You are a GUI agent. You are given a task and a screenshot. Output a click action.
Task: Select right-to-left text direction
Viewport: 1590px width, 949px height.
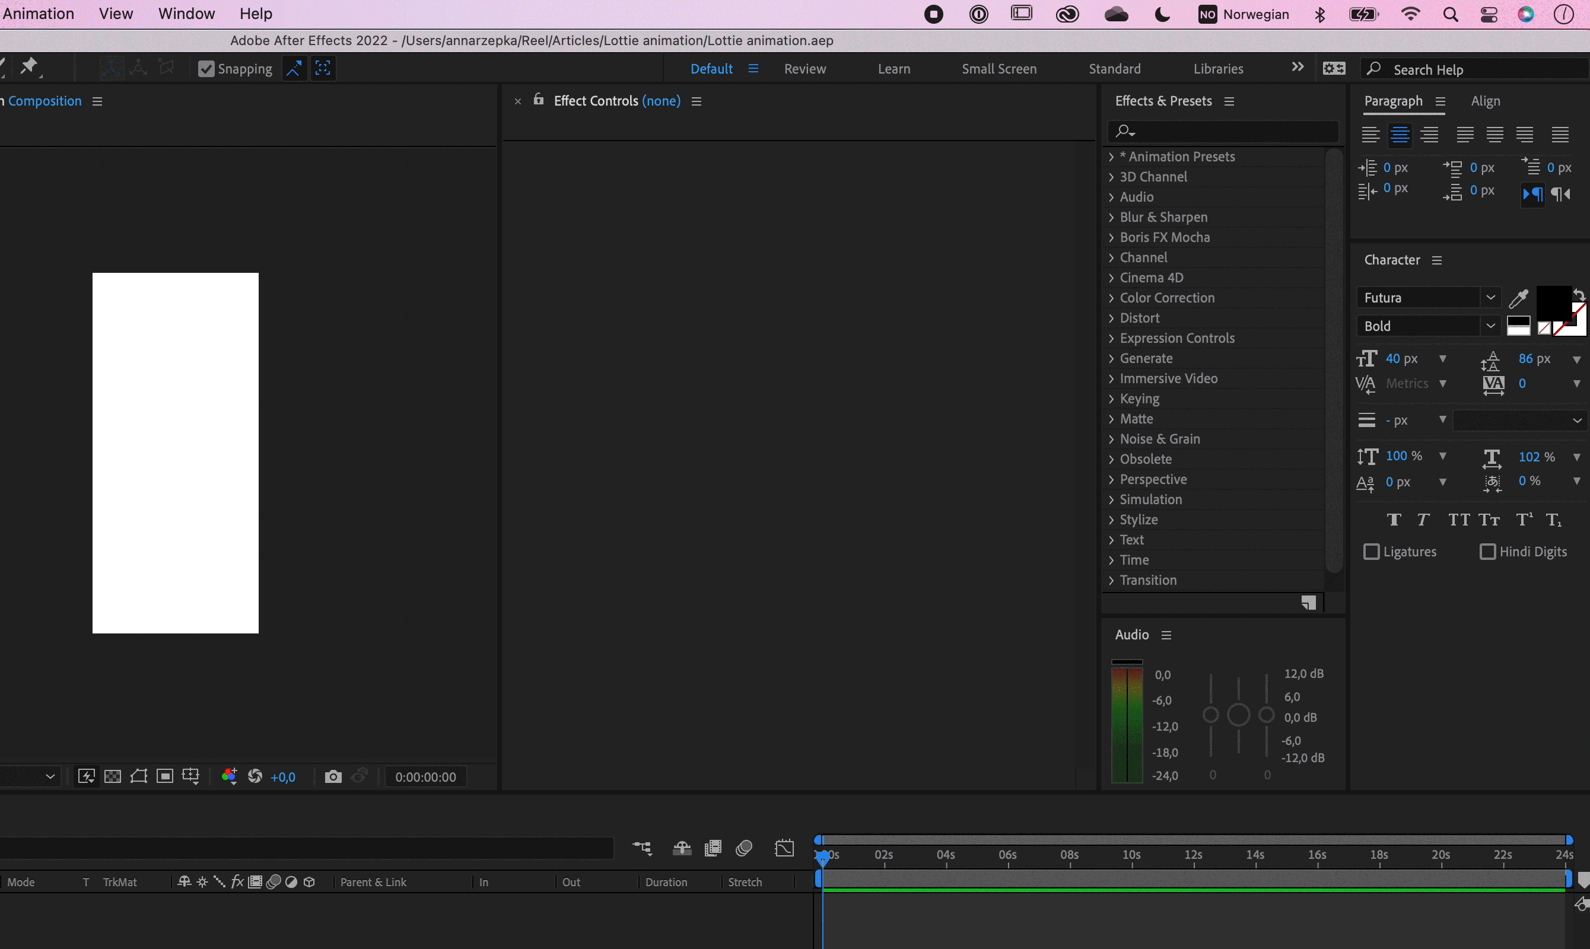click(x=1560, y=194)
